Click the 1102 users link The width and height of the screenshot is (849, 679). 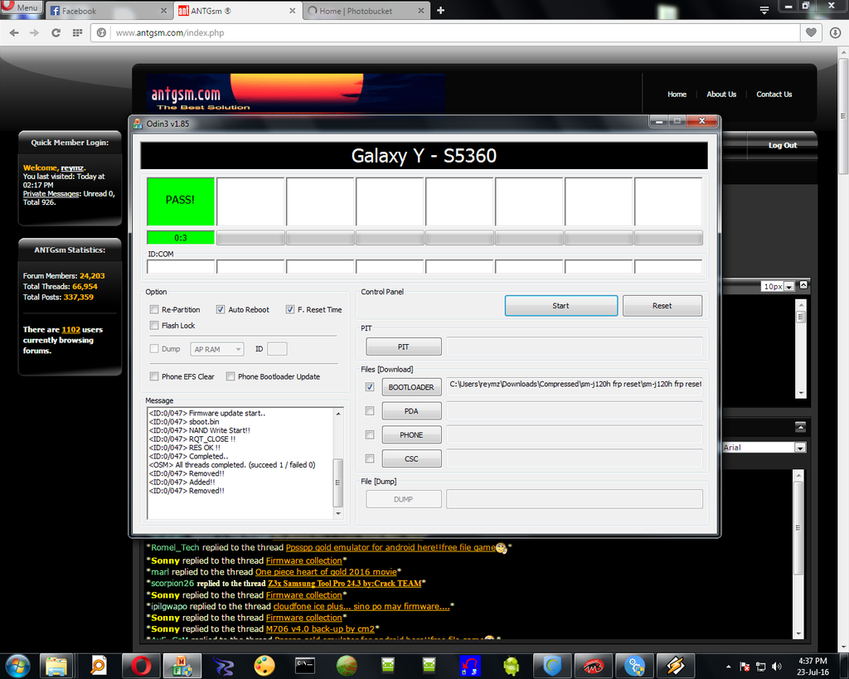[x=71, y=329]
